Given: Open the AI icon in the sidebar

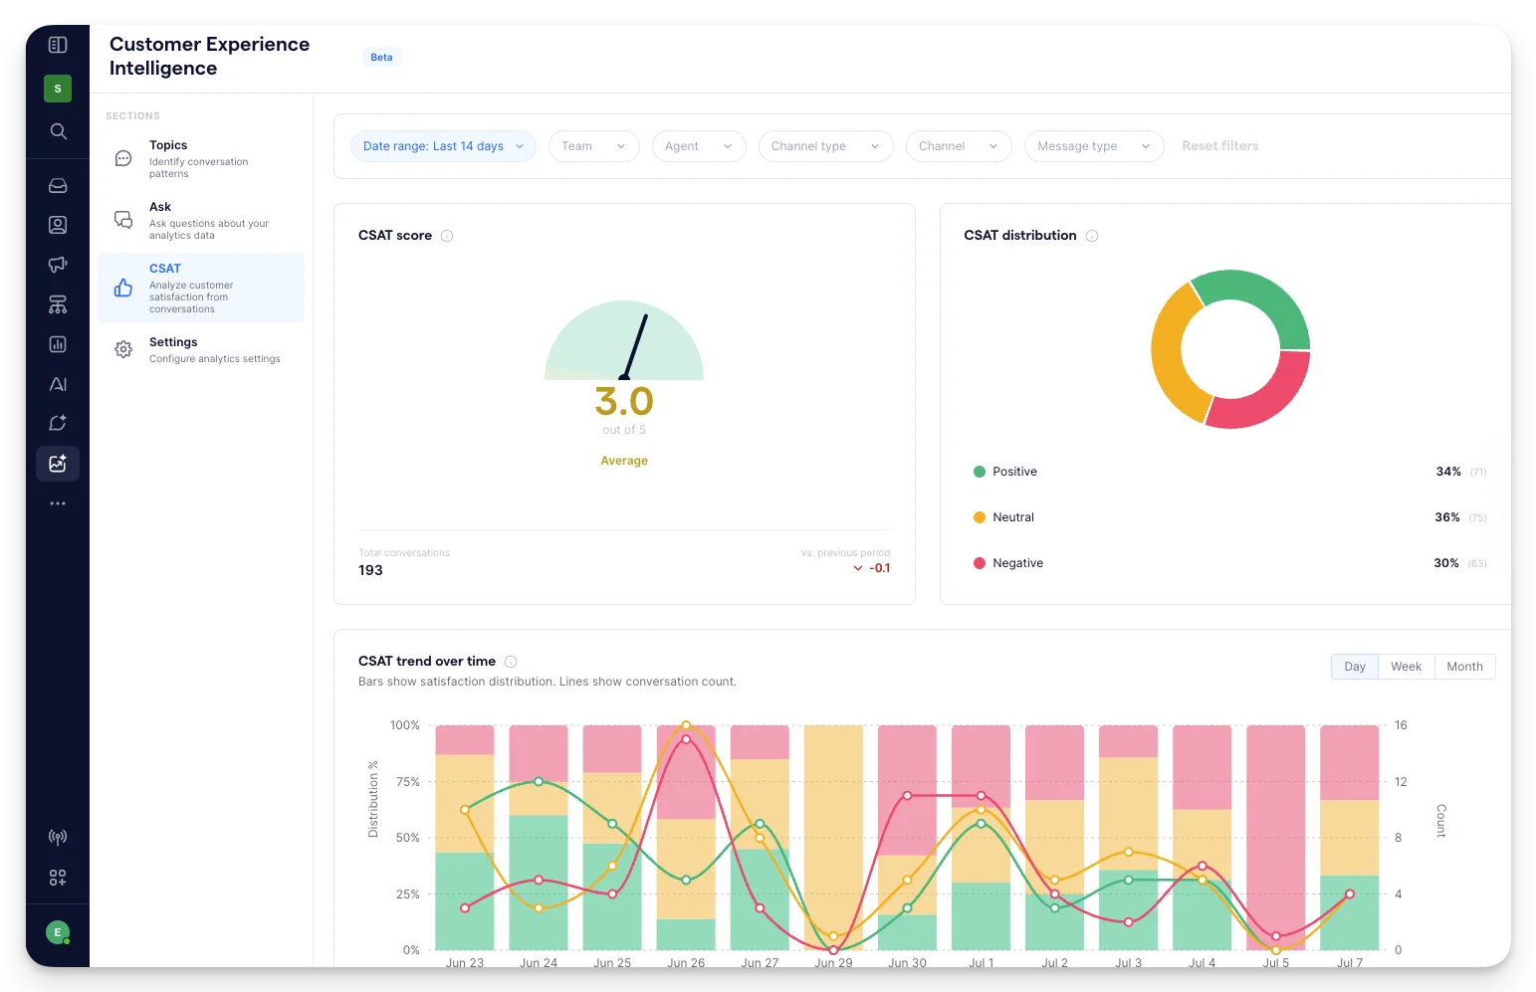Looking at the screenshot, I should (x=58, y=384).
